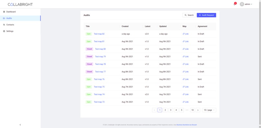This screenshot has width=261, height=128.
Task: Open the Test map 79 audit
Action: (x=100, y=57)
